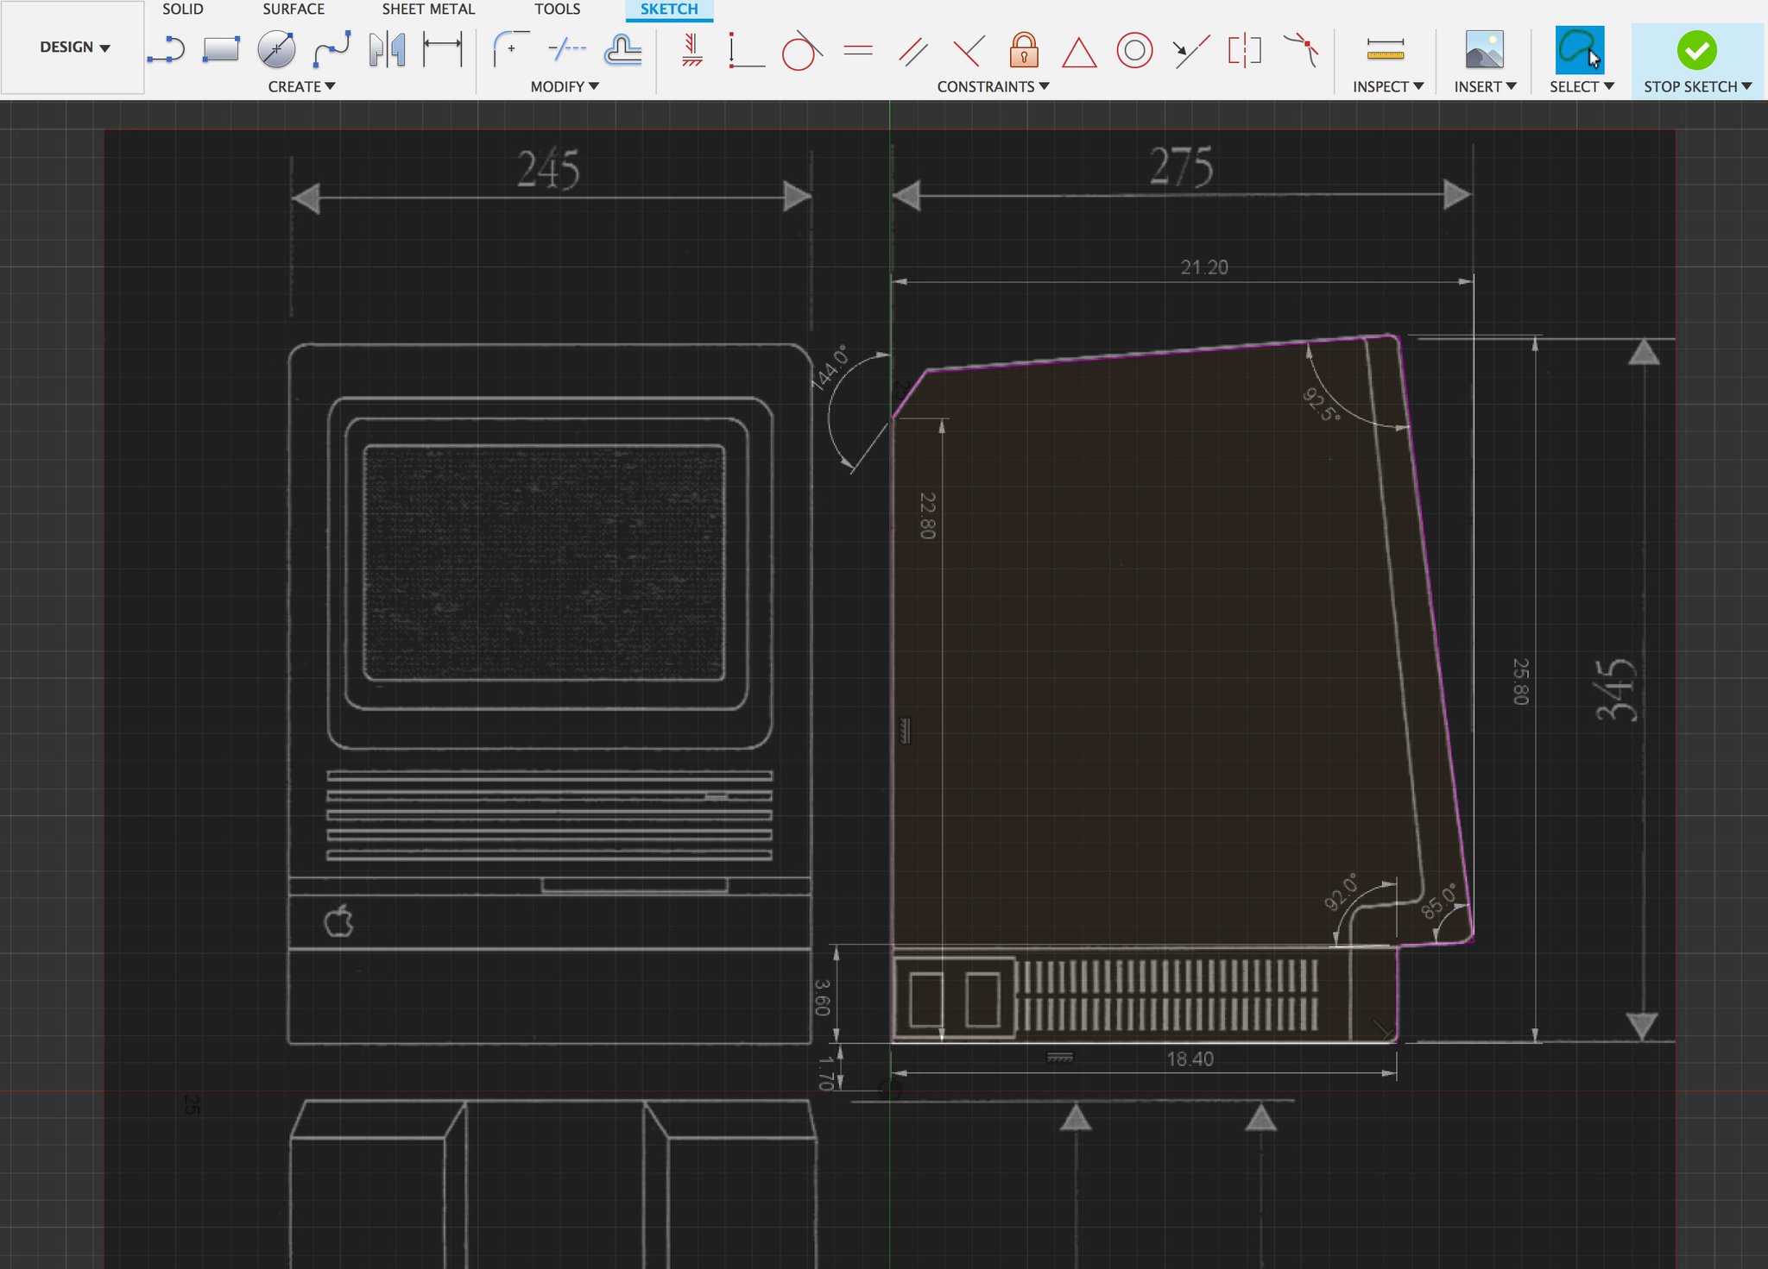This screenshot has height=1269, width=1768.
Task: Apply the Perpendicular constraint
Action: [x=969, y=51]
